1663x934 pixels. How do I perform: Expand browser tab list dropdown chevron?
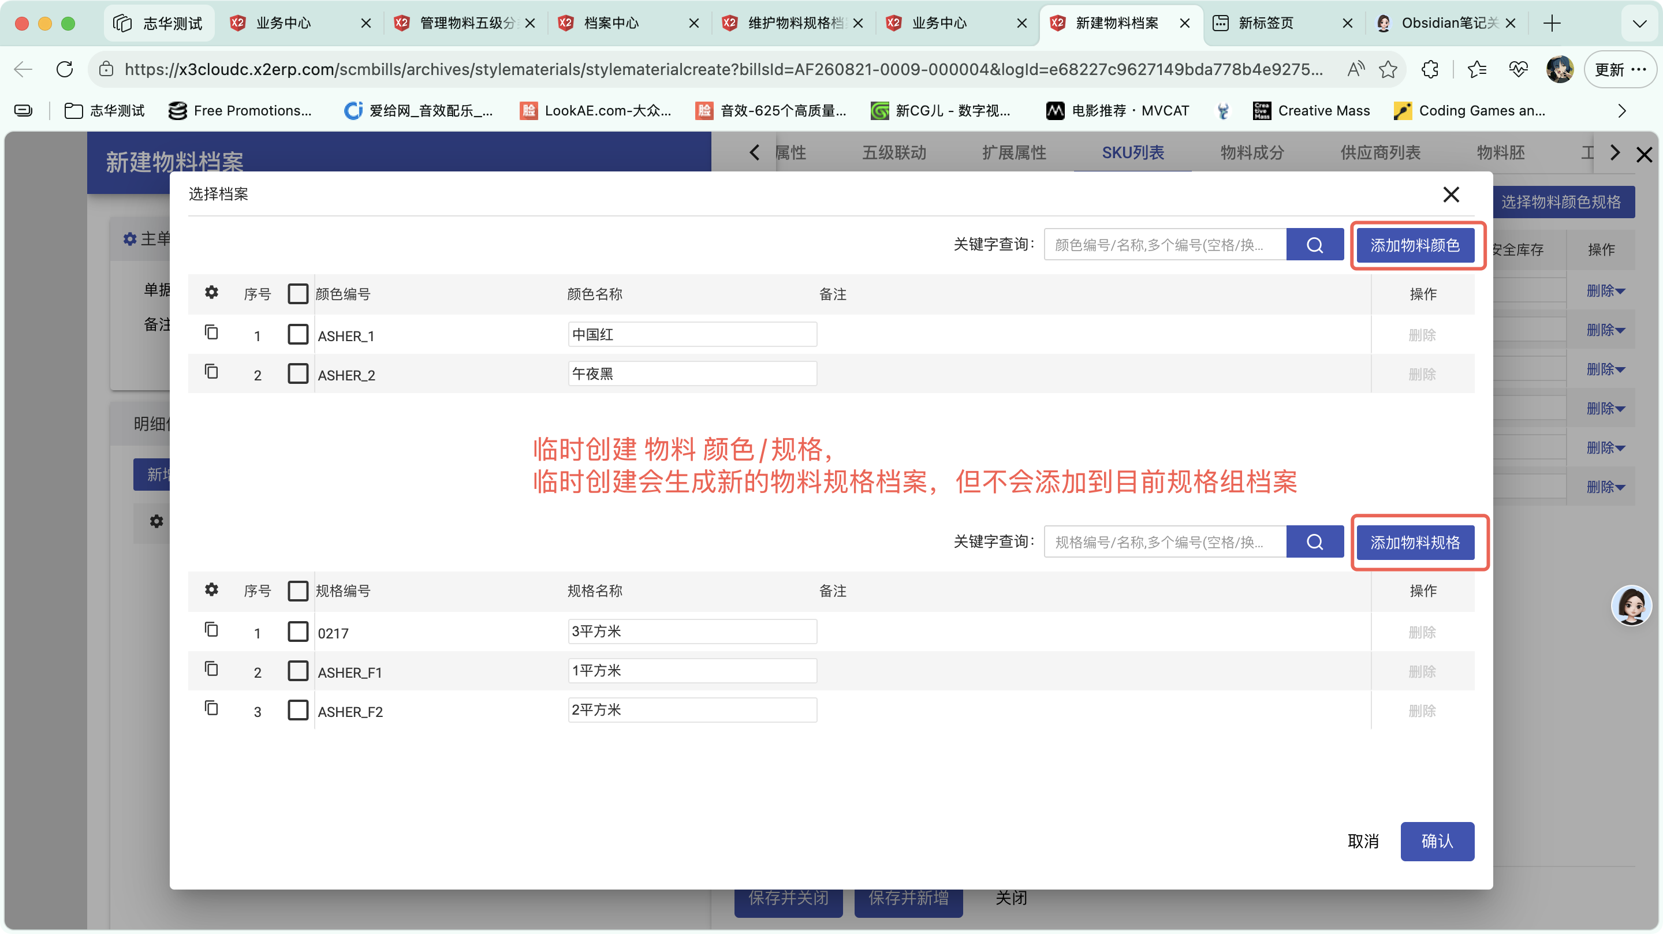click(x=1639, y=24)
